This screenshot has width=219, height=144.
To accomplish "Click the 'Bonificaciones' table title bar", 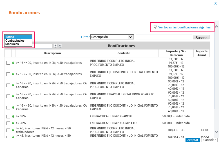I will pos(121,46).
